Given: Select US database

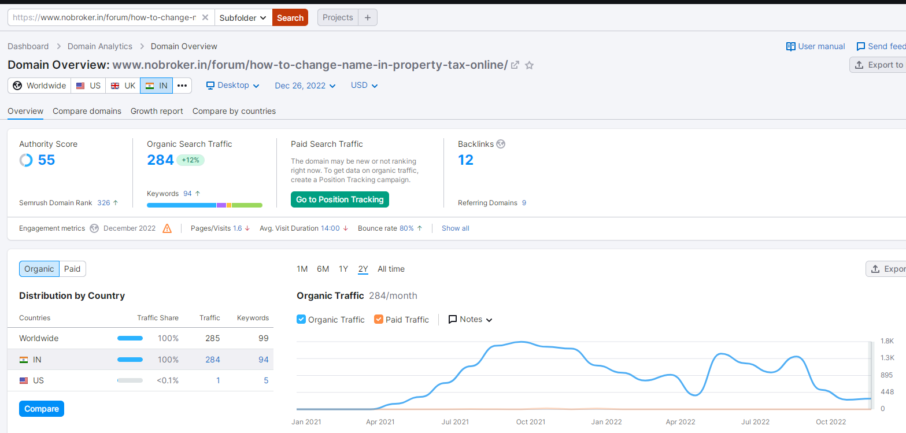Looking at the screenshot, I should click(88, 86).
